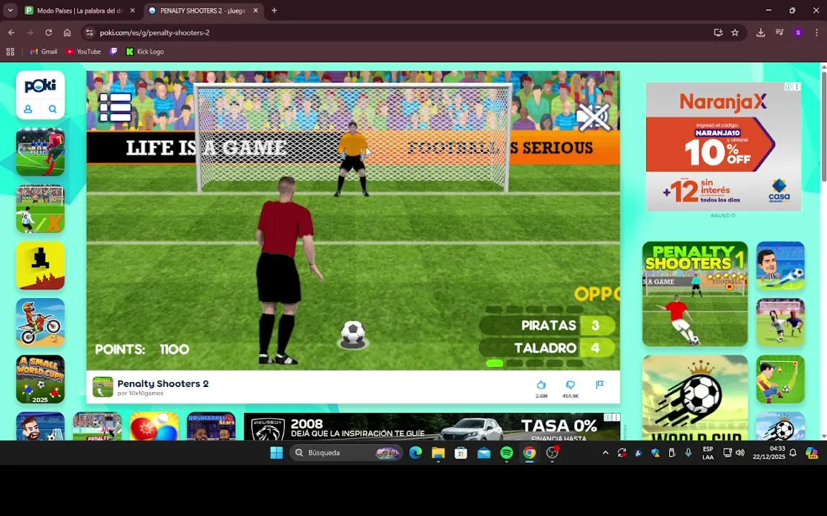Open the Windows Start button
Screen dimensions: 827x516
pos(276,453)
